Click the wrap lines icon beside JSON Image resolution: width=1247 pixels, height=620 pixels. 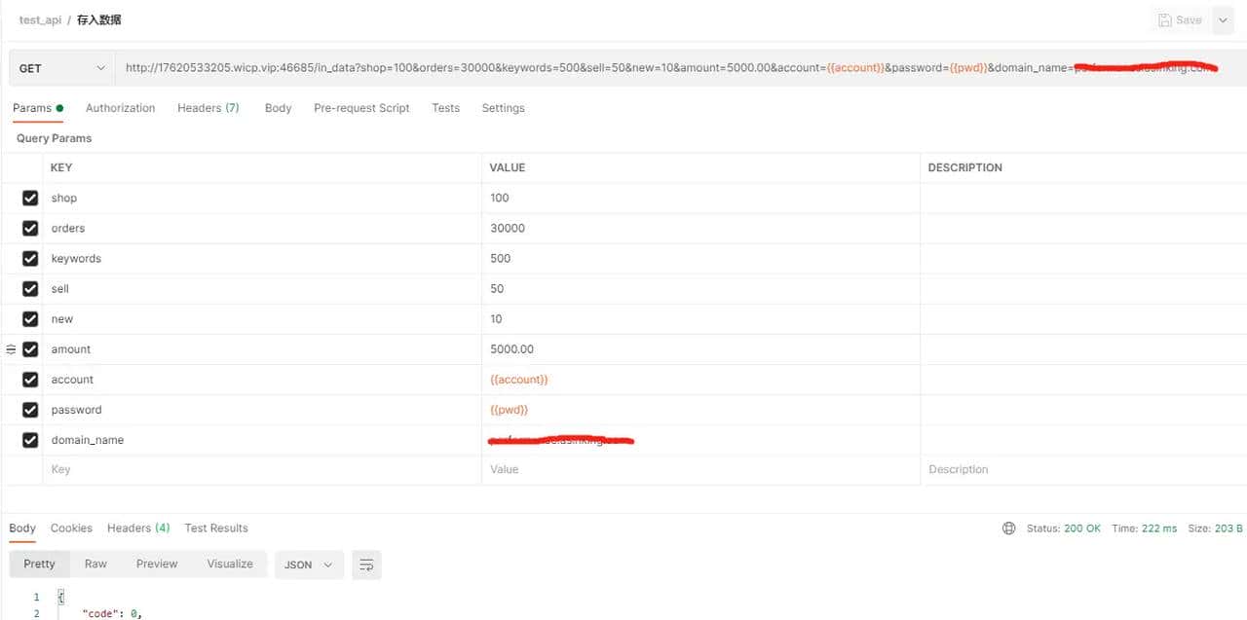click(x=366, y=565)
